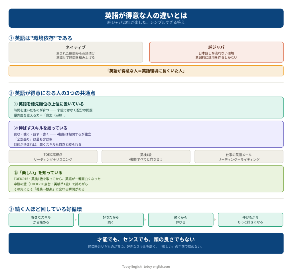Image resolution: width=292 pixels, height=272 pixels.
Task: Select the 英検1級 box
Action: point(146,157)
